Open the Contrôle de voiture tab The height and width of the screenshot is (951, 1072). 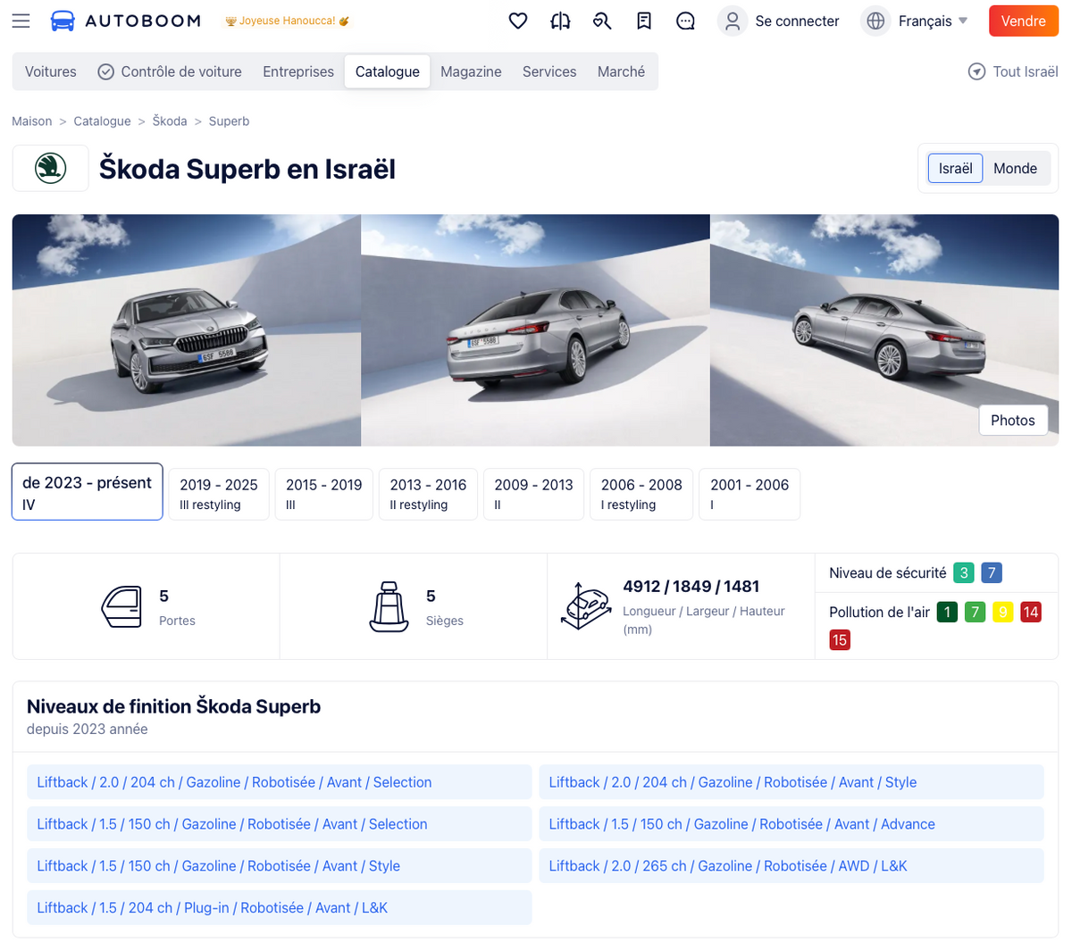(x=170, y=71)
